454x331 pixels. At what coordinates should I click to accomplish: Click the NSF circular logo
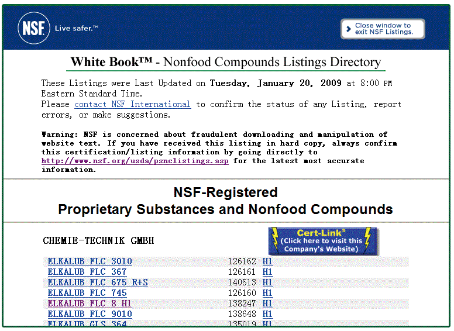click(x=33, y=28)
